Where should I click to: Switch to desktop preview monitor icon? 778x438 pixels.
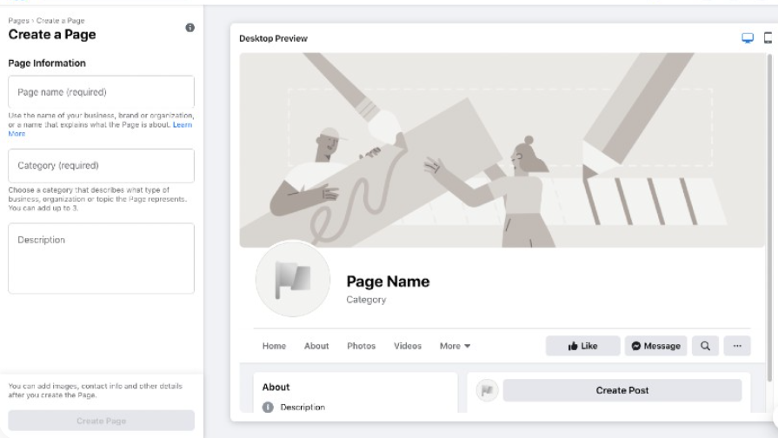click(x=747, y=38)
